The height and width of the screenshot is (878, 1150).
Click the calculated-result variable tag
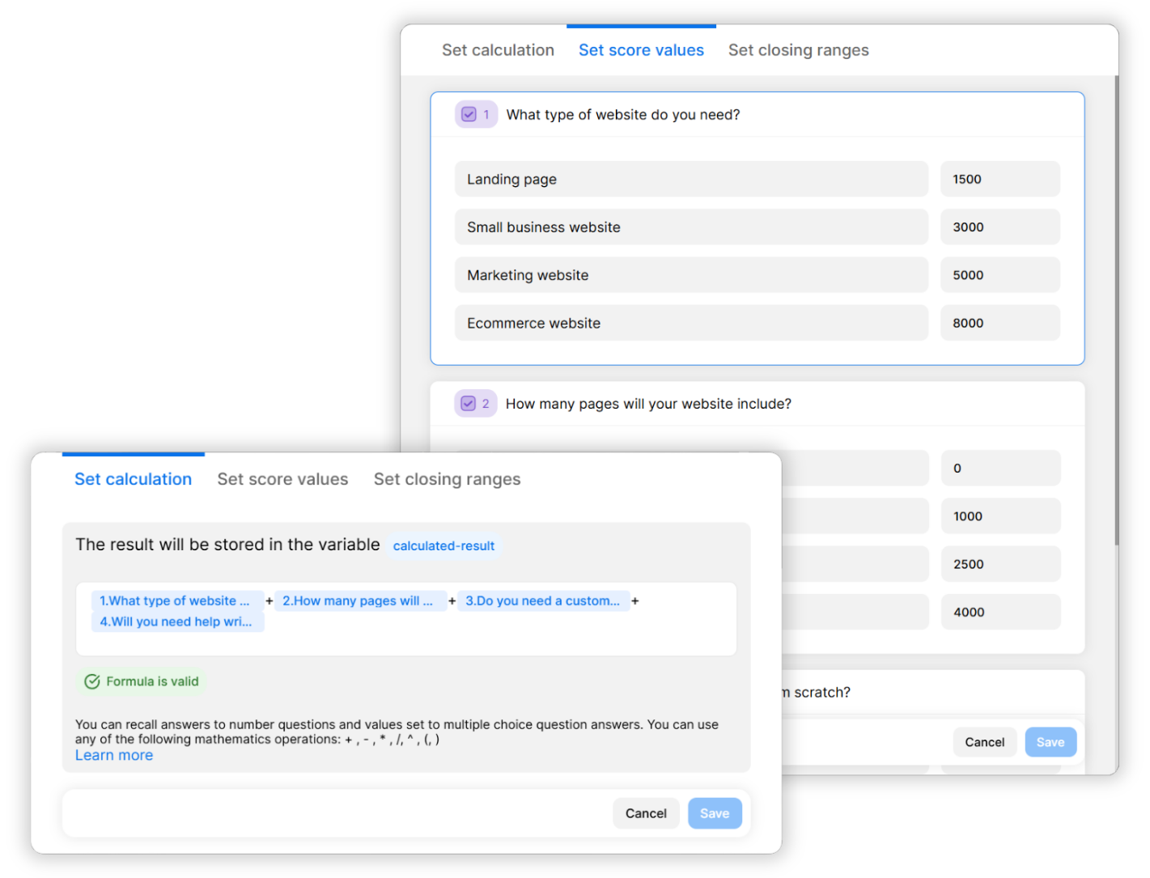(x=443, y=546)
